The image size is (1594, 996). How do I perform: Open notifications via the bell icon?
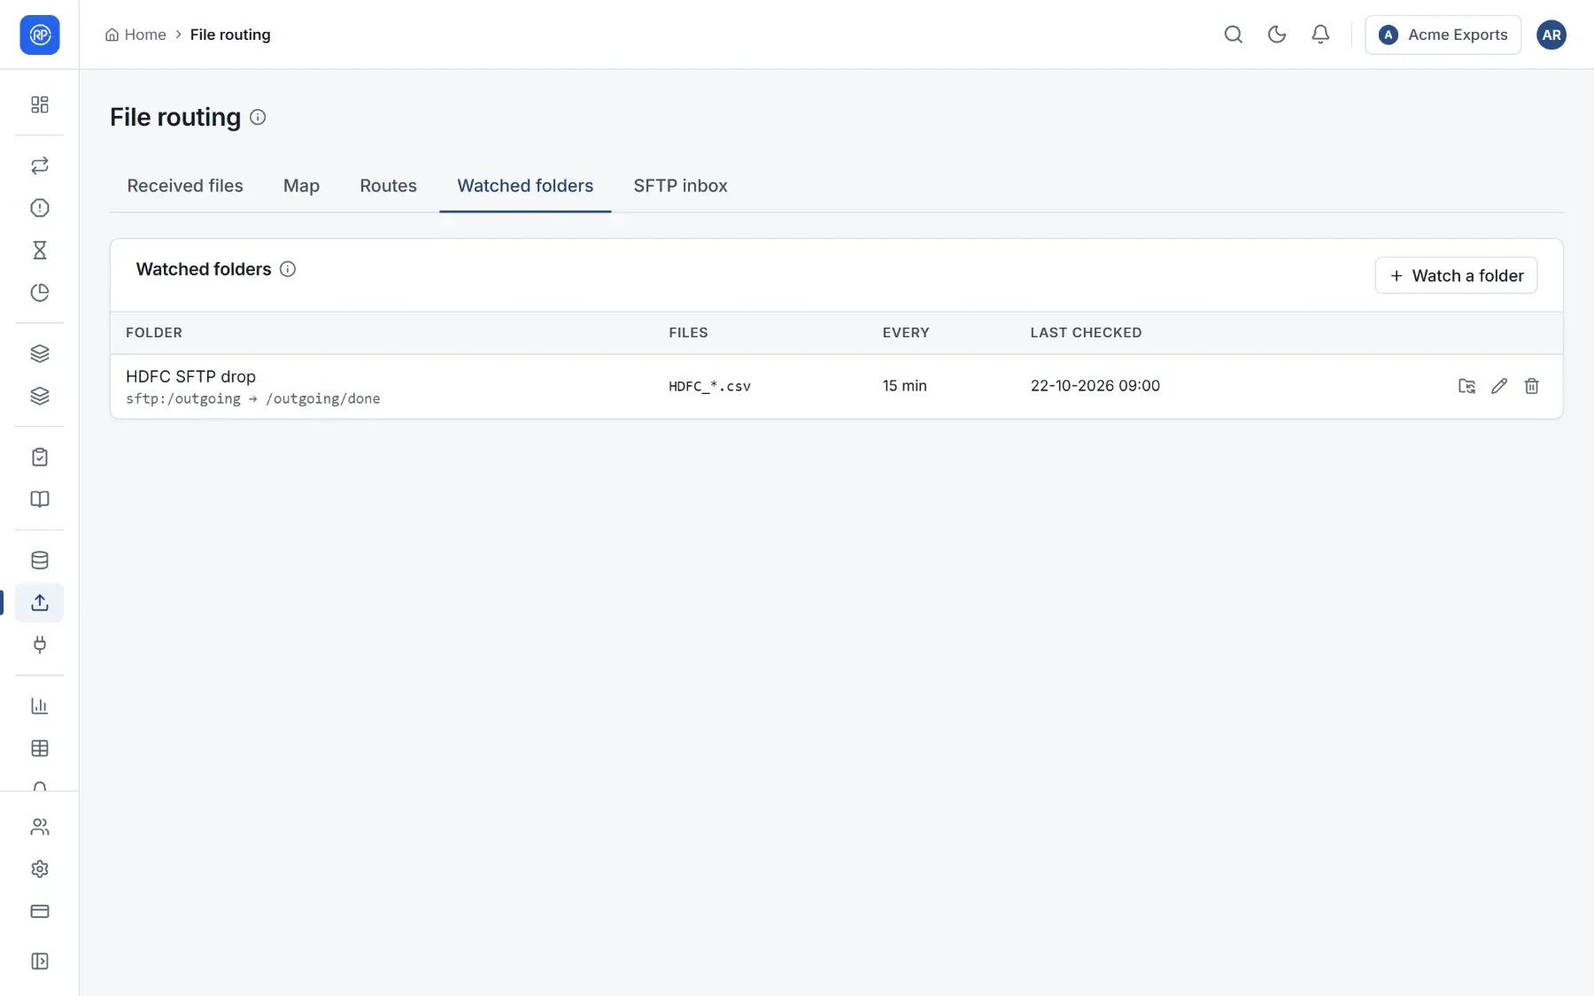pyautogui.click(x=1320, y=35)
